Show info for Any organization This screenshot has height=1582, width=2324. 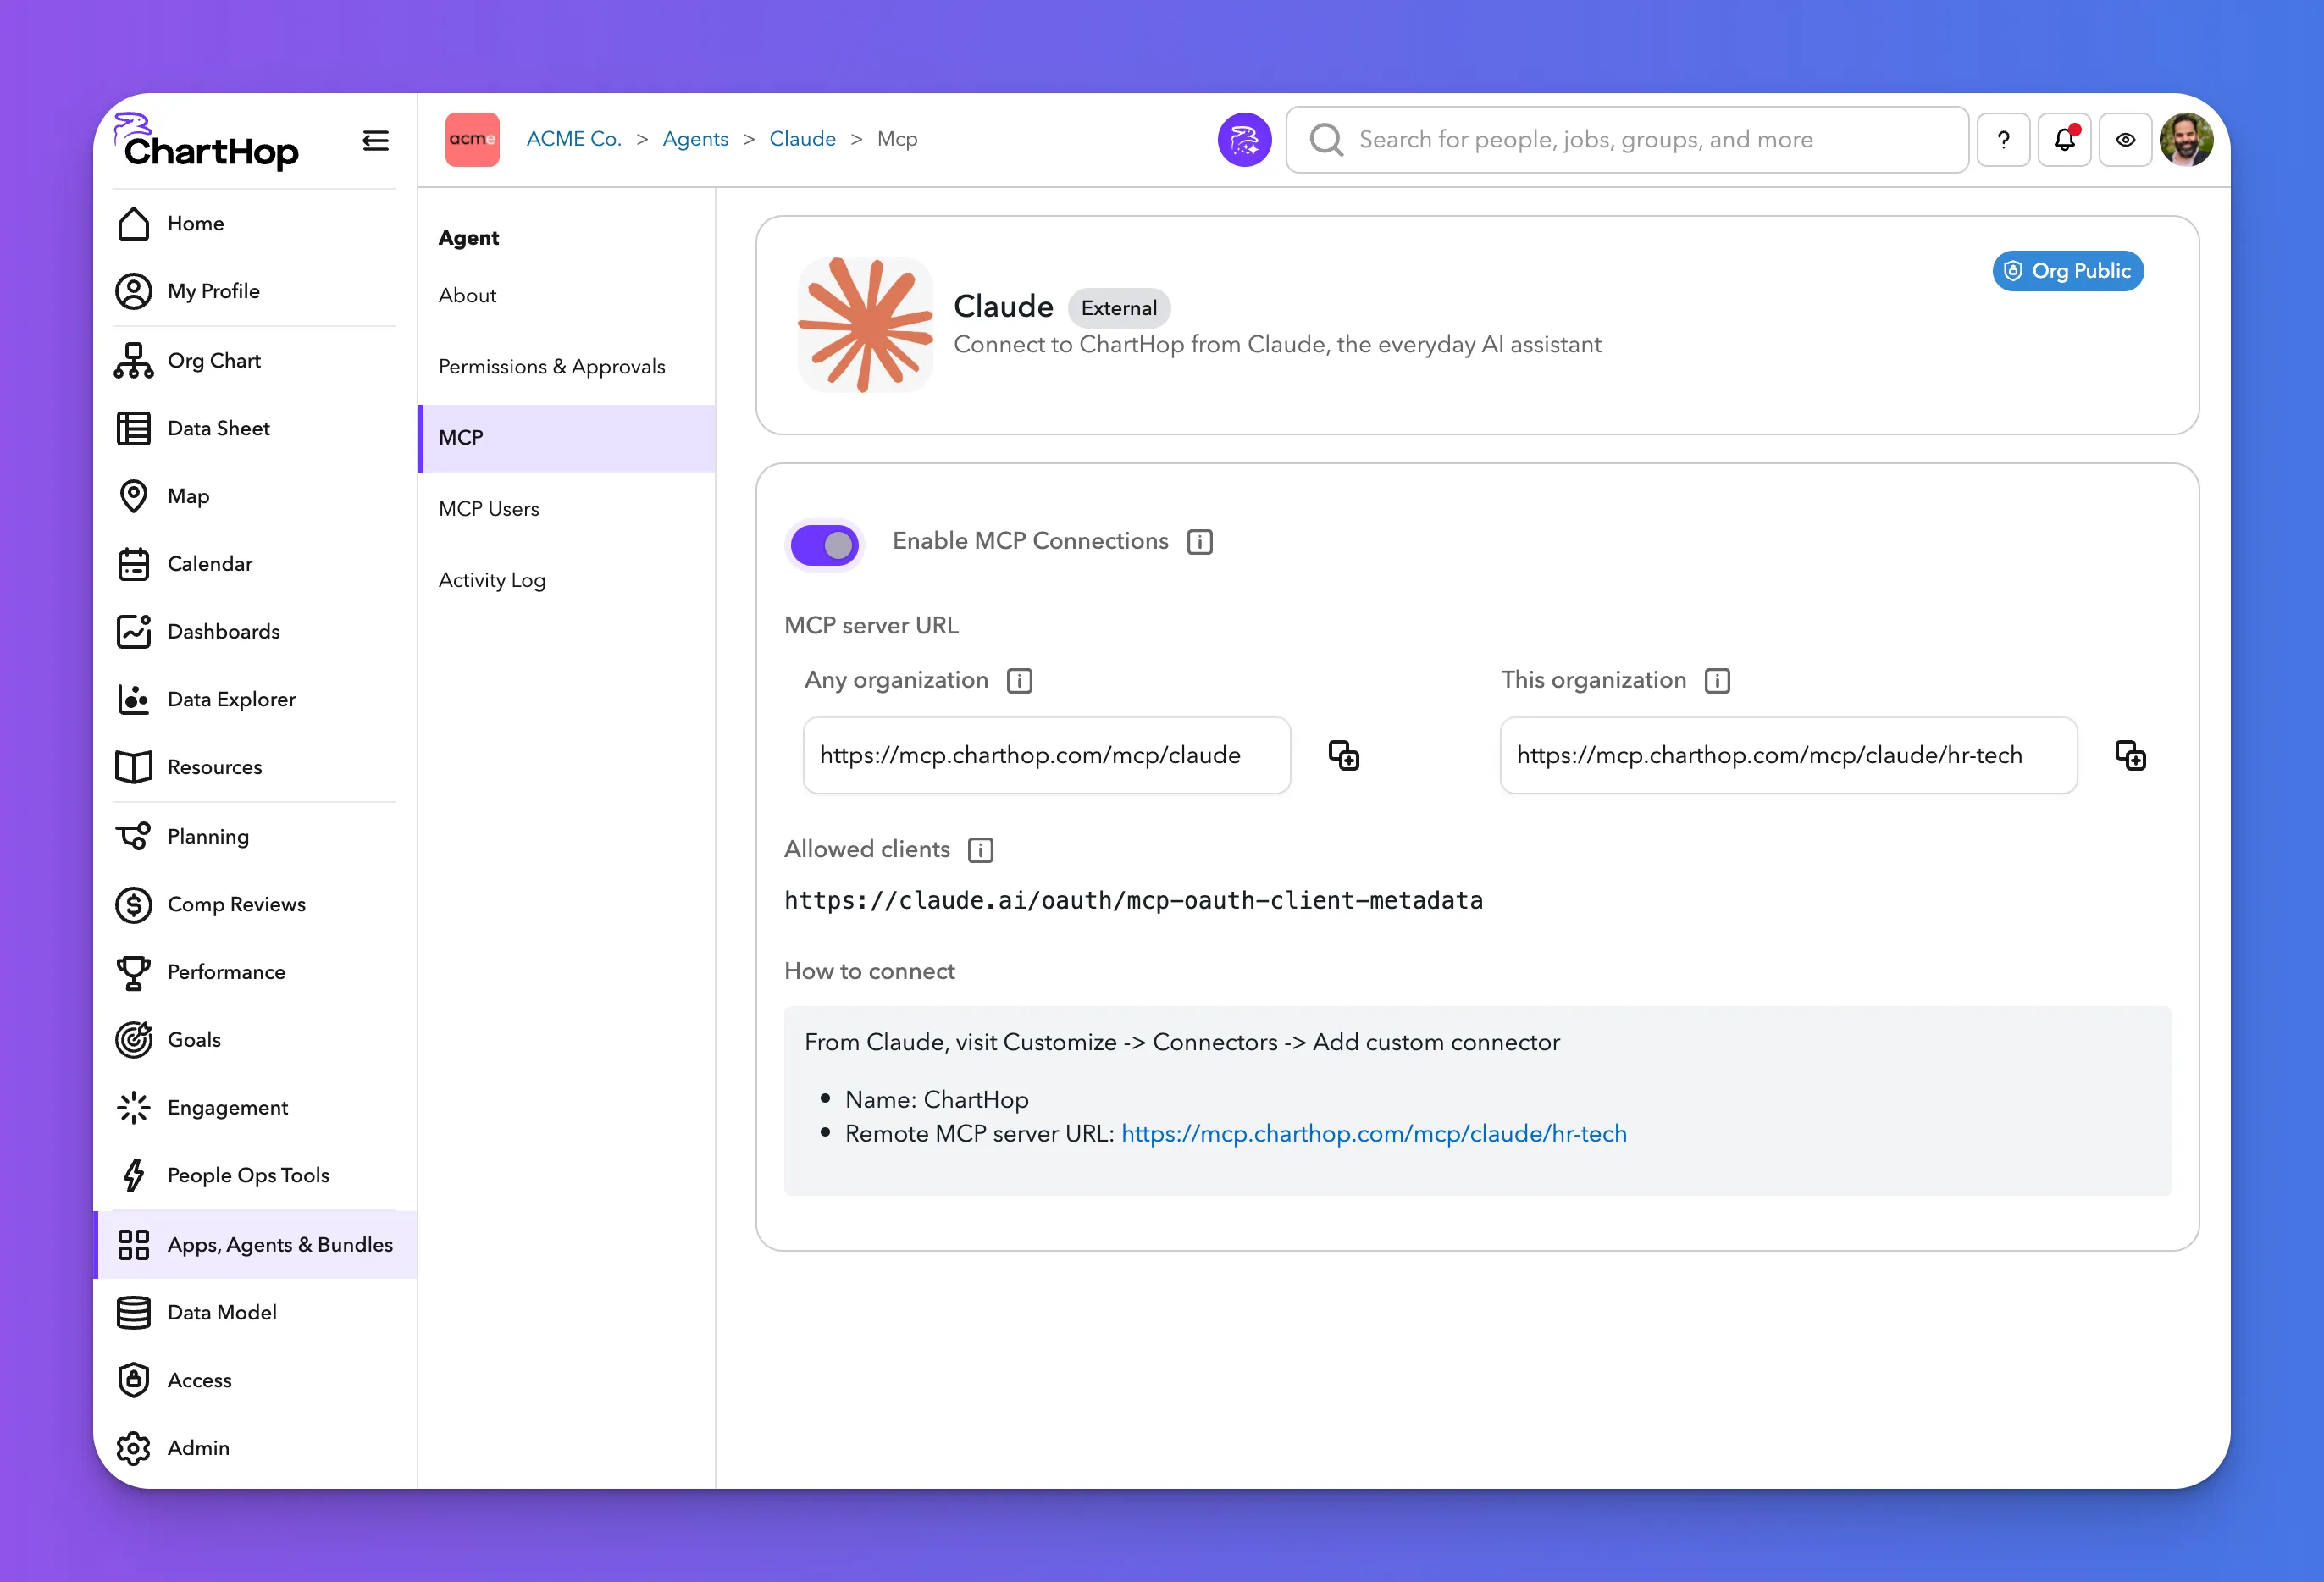click(x=1019, y=681)
